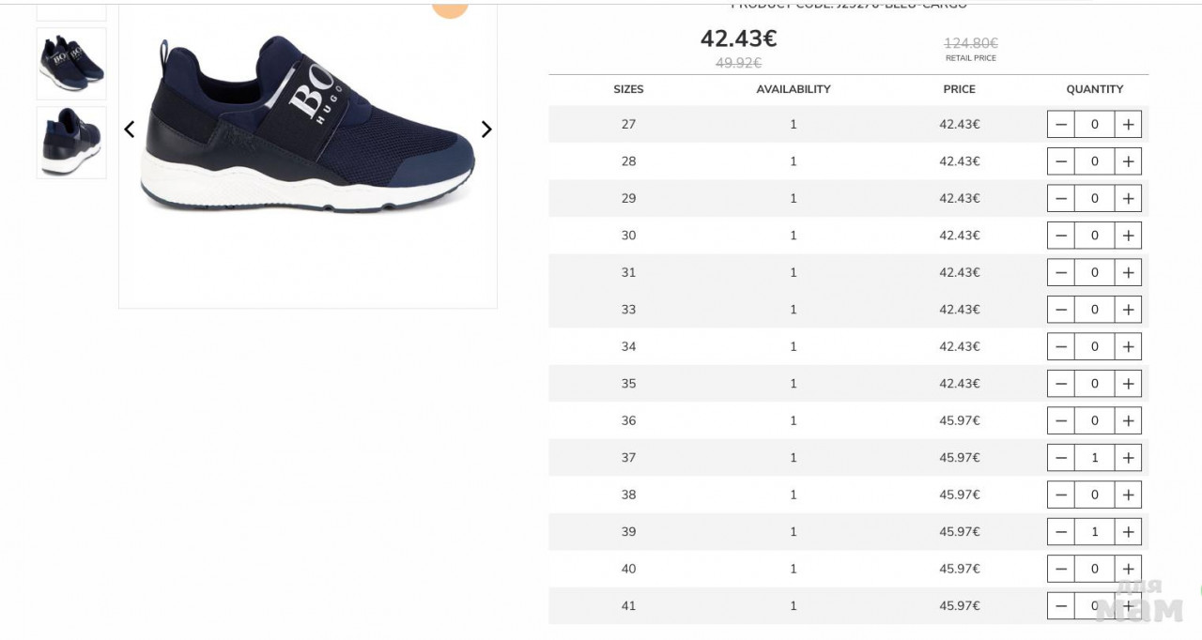
Task: Click the quantity field for size 29
Action: pos(1094,198)
